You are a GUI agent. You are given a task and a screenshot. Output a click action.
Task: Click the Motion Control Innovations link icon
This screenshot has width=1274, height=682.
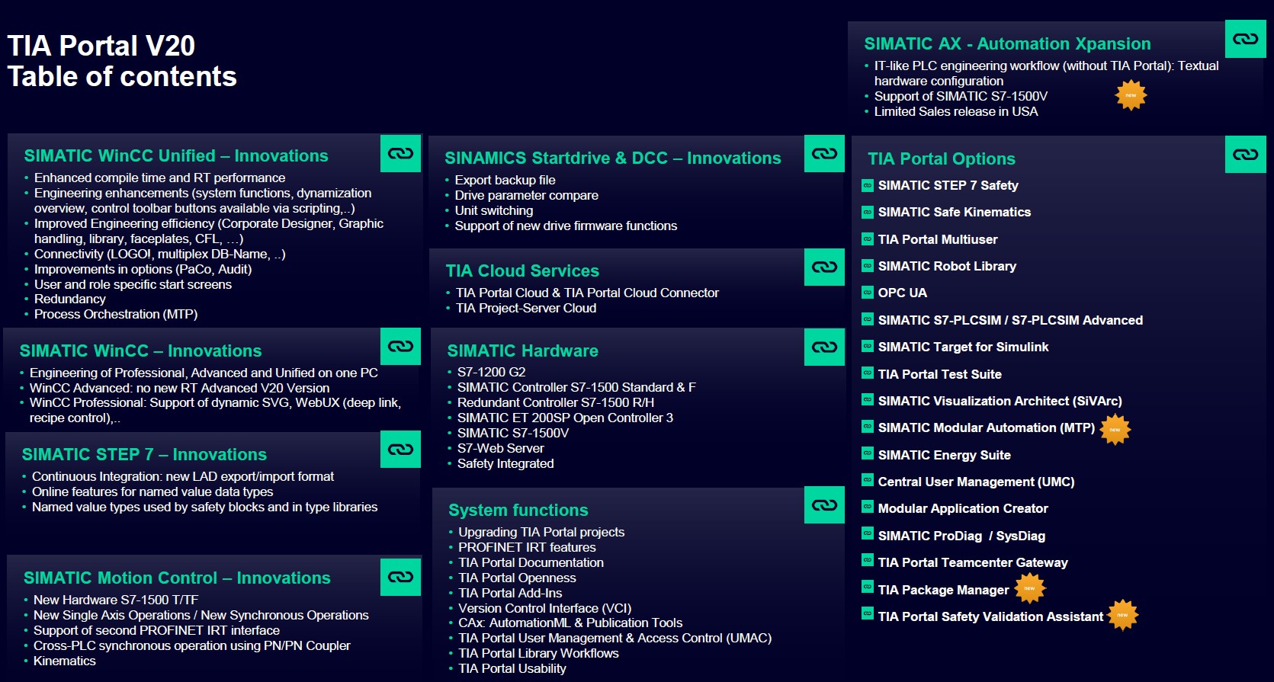[x=400, y=576]
